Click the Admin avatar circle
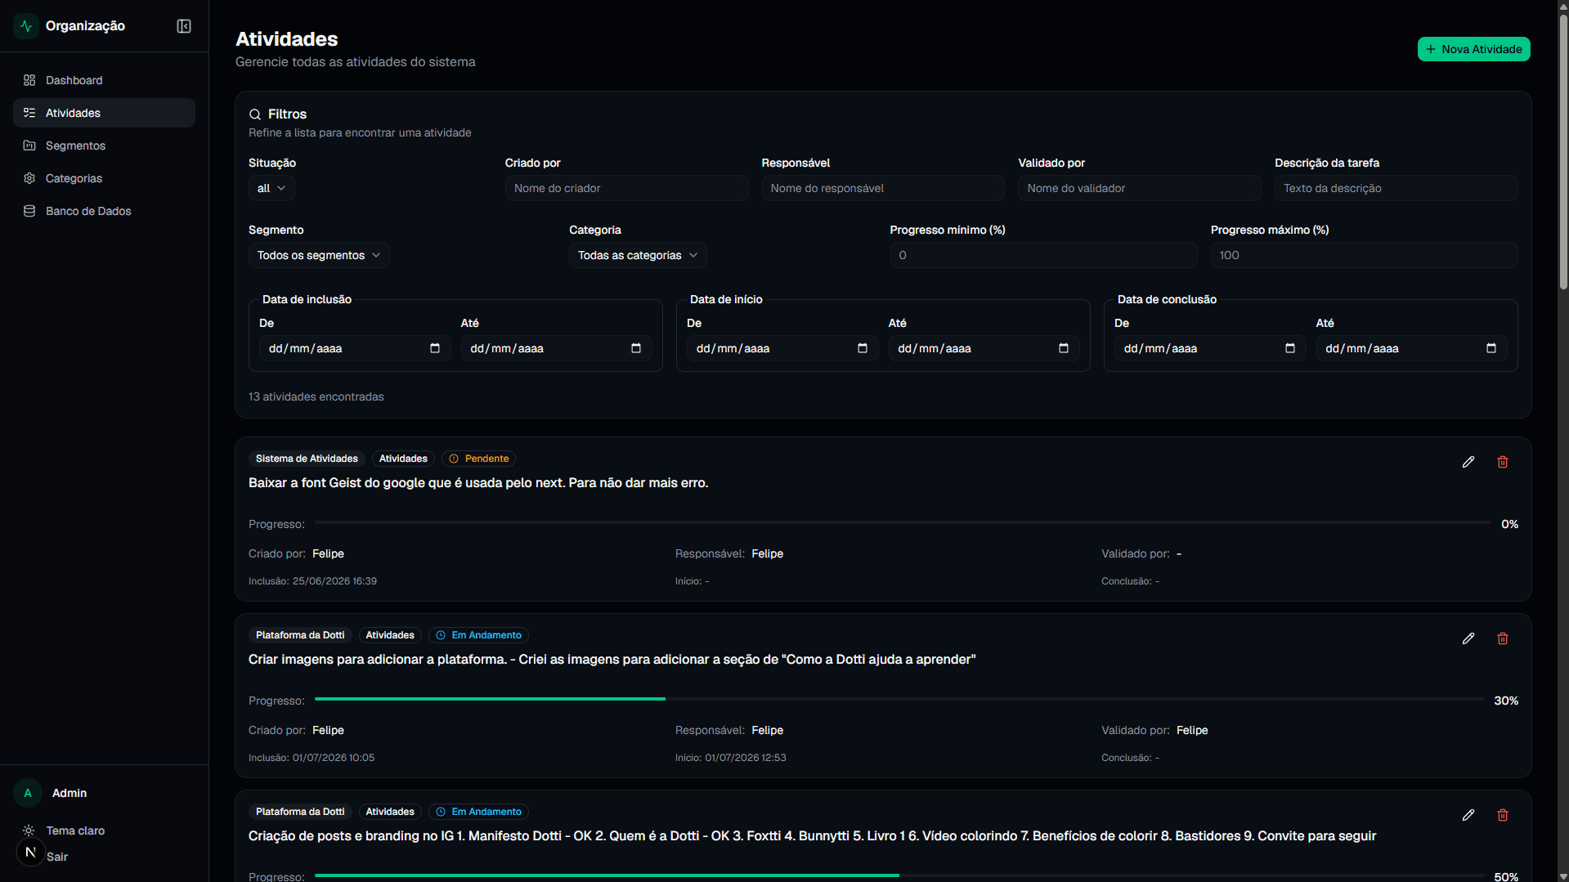Viewport: 1569px width, 882px height. (28, 793)
